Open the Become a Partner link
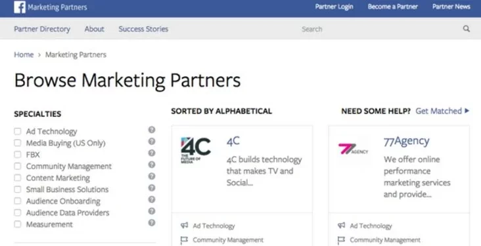 (393, 7)
